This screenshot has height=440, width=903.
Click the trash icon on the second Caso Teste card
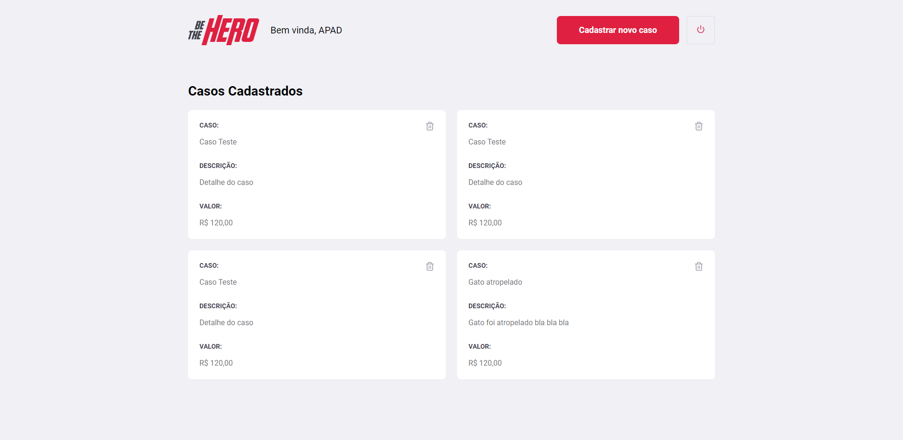click(698, 126)
